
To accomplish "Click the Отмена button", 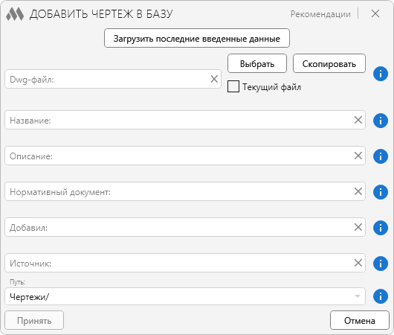I will 360,320.
